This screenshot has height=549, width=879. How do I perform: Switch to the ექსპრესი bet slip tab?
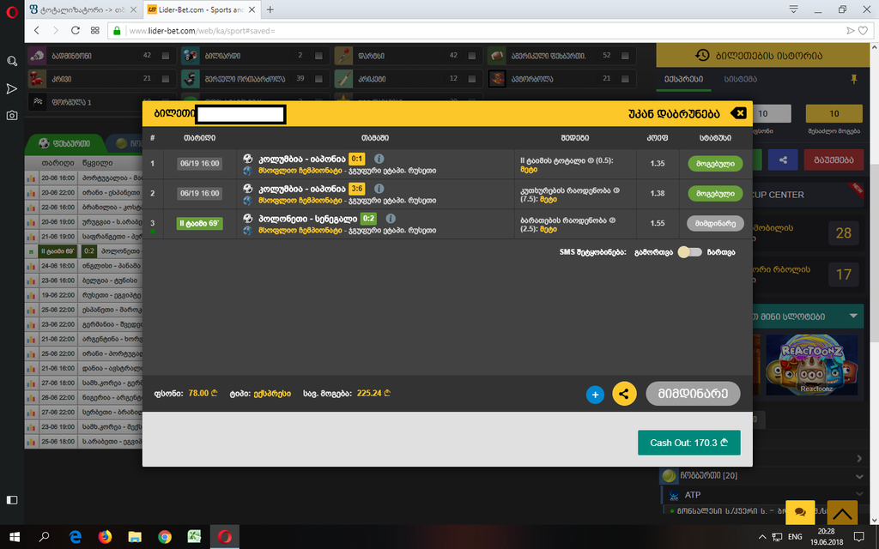coord(684,80)
